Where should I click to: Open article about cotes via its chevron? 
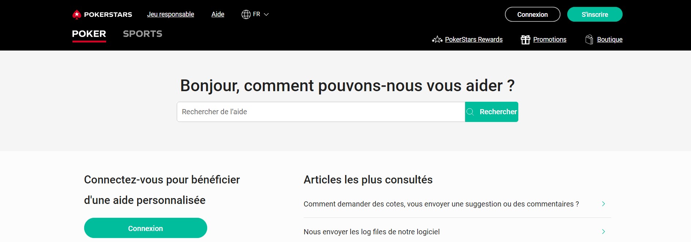[604, 204]
